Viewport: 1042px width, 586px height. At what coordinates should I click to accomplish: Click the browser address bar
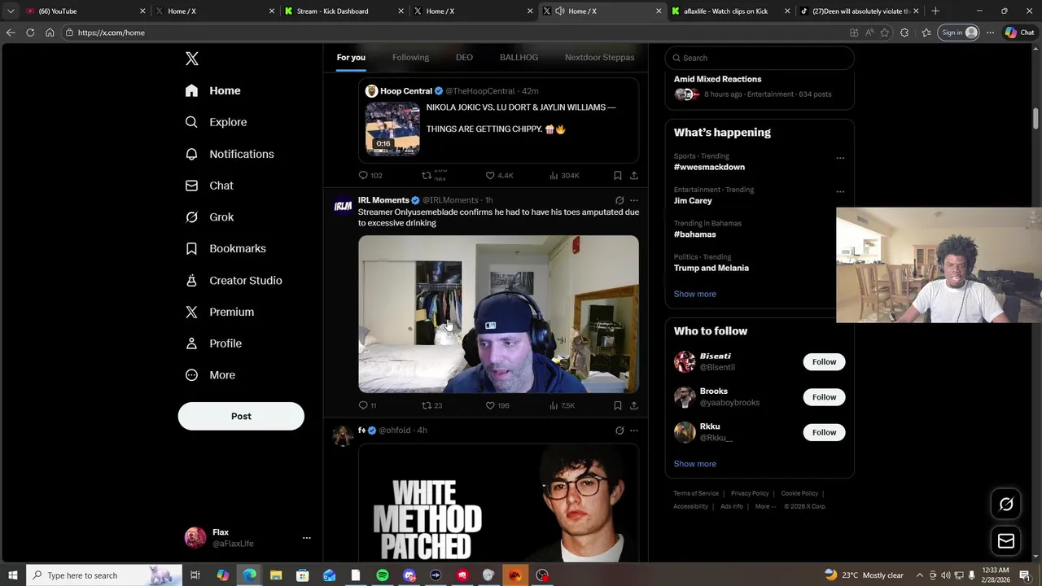456,33
